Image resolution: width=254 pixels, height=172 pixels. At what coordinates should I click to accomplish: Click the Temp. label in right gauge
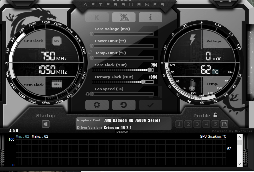point(213,84)
